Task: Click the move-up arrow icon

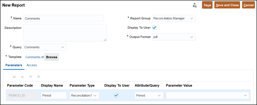Action: [22, 77]
